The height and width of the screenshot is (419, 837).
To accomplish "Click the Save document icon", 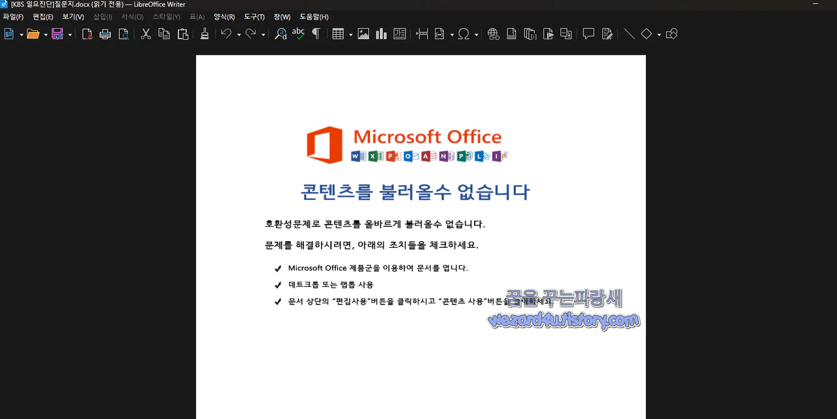I will point(58,34).
